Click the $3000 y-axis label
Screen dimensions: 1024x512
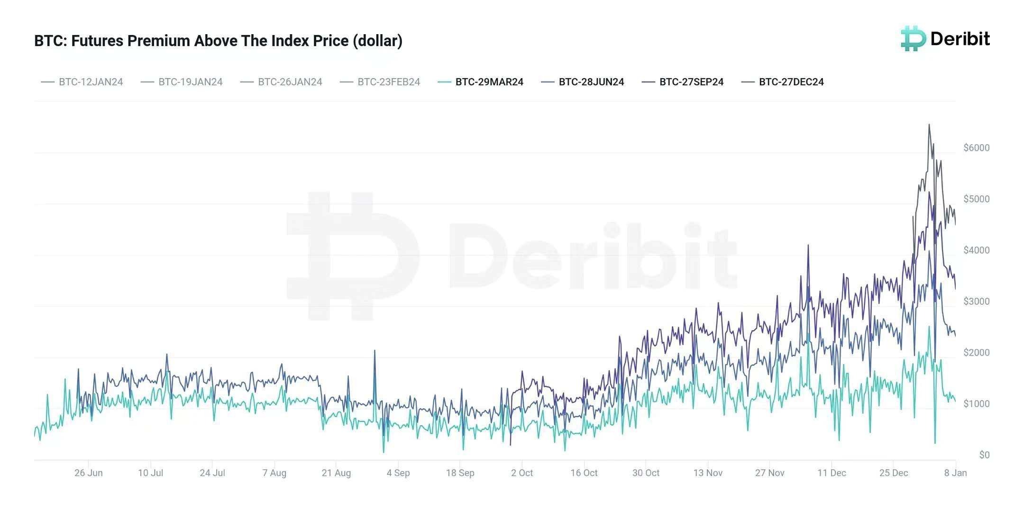tap(976, 302)
